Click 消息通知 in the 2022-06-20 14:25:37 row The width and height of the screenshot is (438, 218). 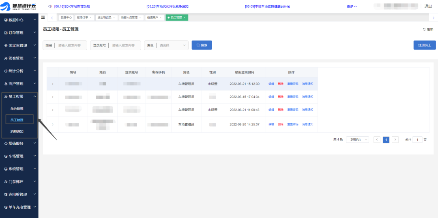pos(307,124)
